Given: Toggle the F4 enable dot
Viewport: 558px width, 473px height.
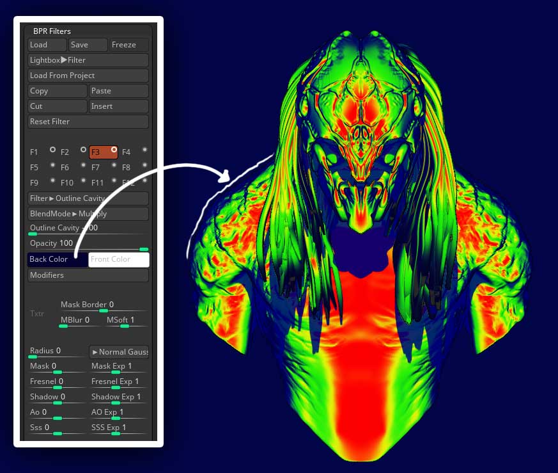Looking at the screenshot, I should pyautogui.click(x=144, y=150).
